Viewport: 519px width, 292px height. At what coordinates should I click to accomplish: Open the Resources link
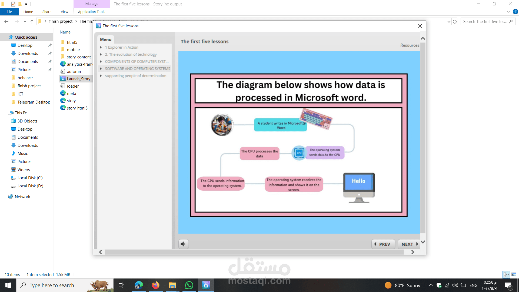point(410,45)
